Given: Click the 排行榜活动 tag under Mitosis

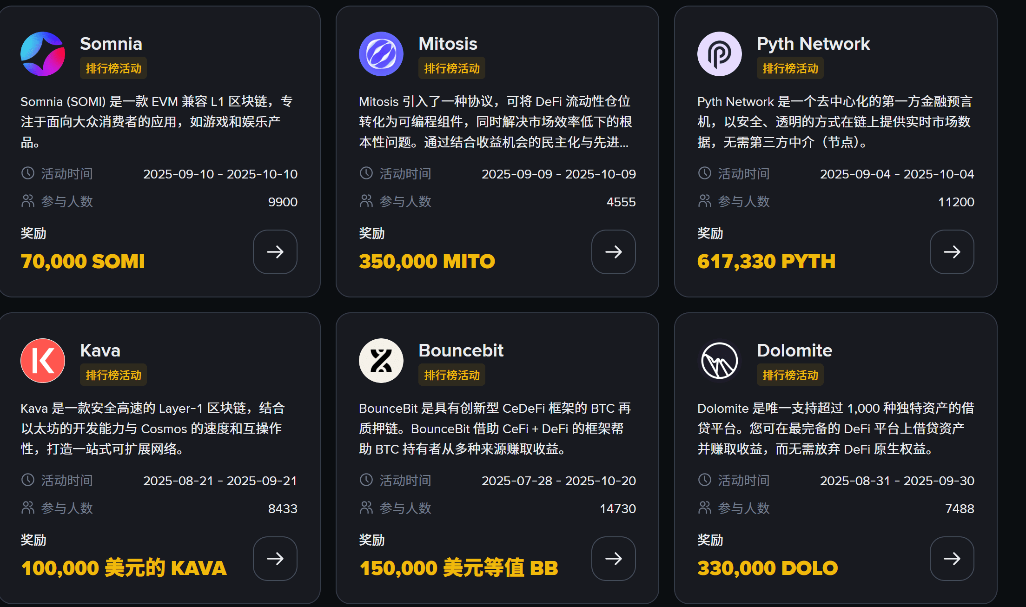Looking at the screenshot, I should 452,68.
